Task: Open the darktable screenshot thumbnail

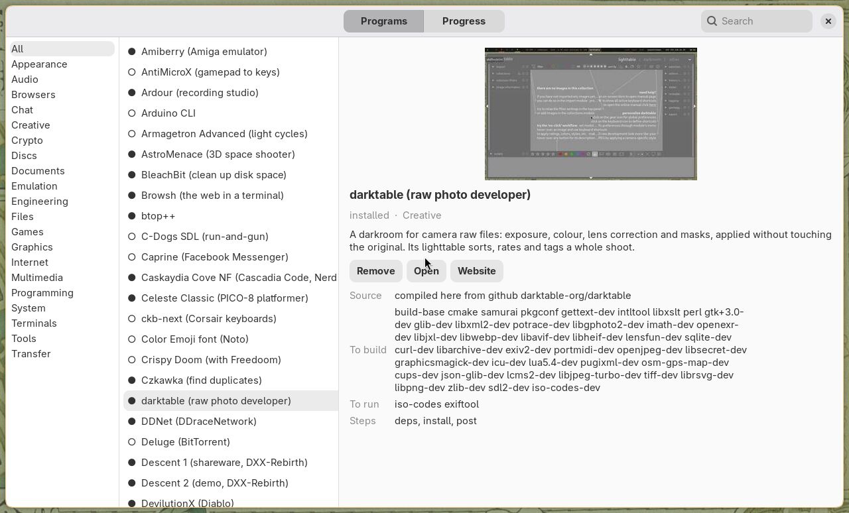Action: click(x=591, y=114)
